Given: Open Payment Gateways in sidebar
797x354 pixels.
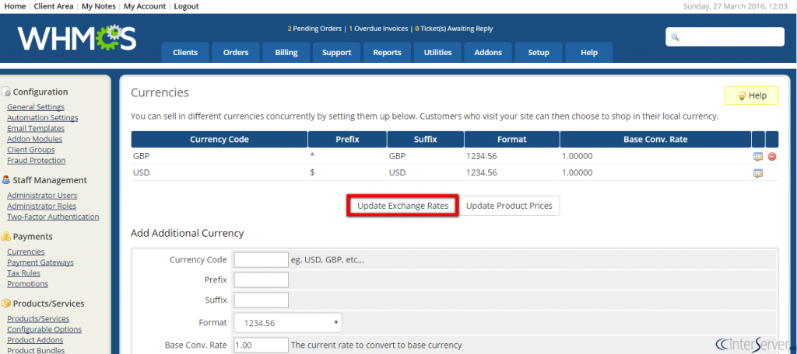Looking at the screenshot, I should coord(40,262).
